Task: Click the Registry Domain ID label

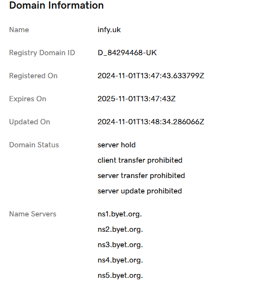Action: 42,53
